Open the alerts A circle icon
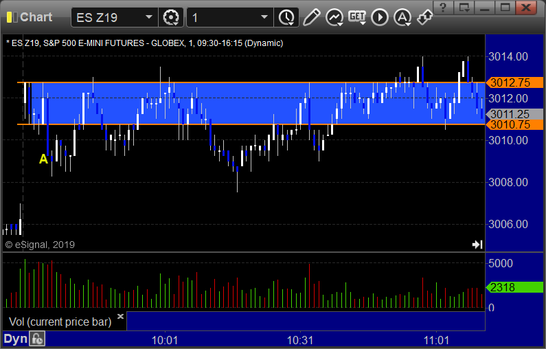 click(x=402, y=17)
